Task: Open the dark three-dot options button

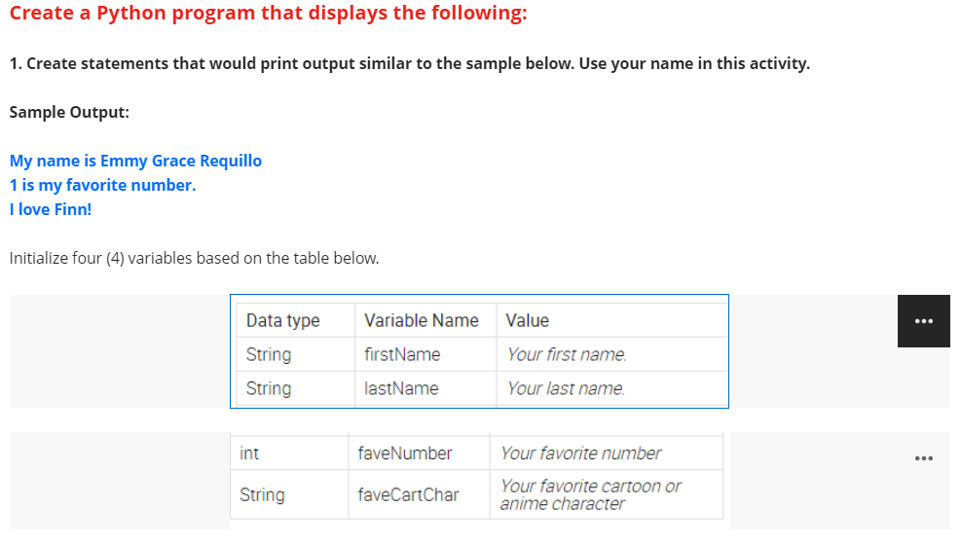Action: [924, 321]
